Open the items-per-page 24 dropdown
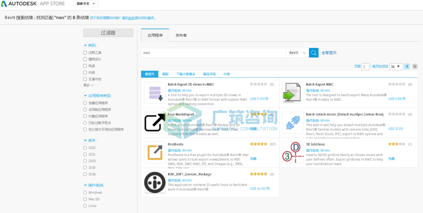 [x=396, y=67]
